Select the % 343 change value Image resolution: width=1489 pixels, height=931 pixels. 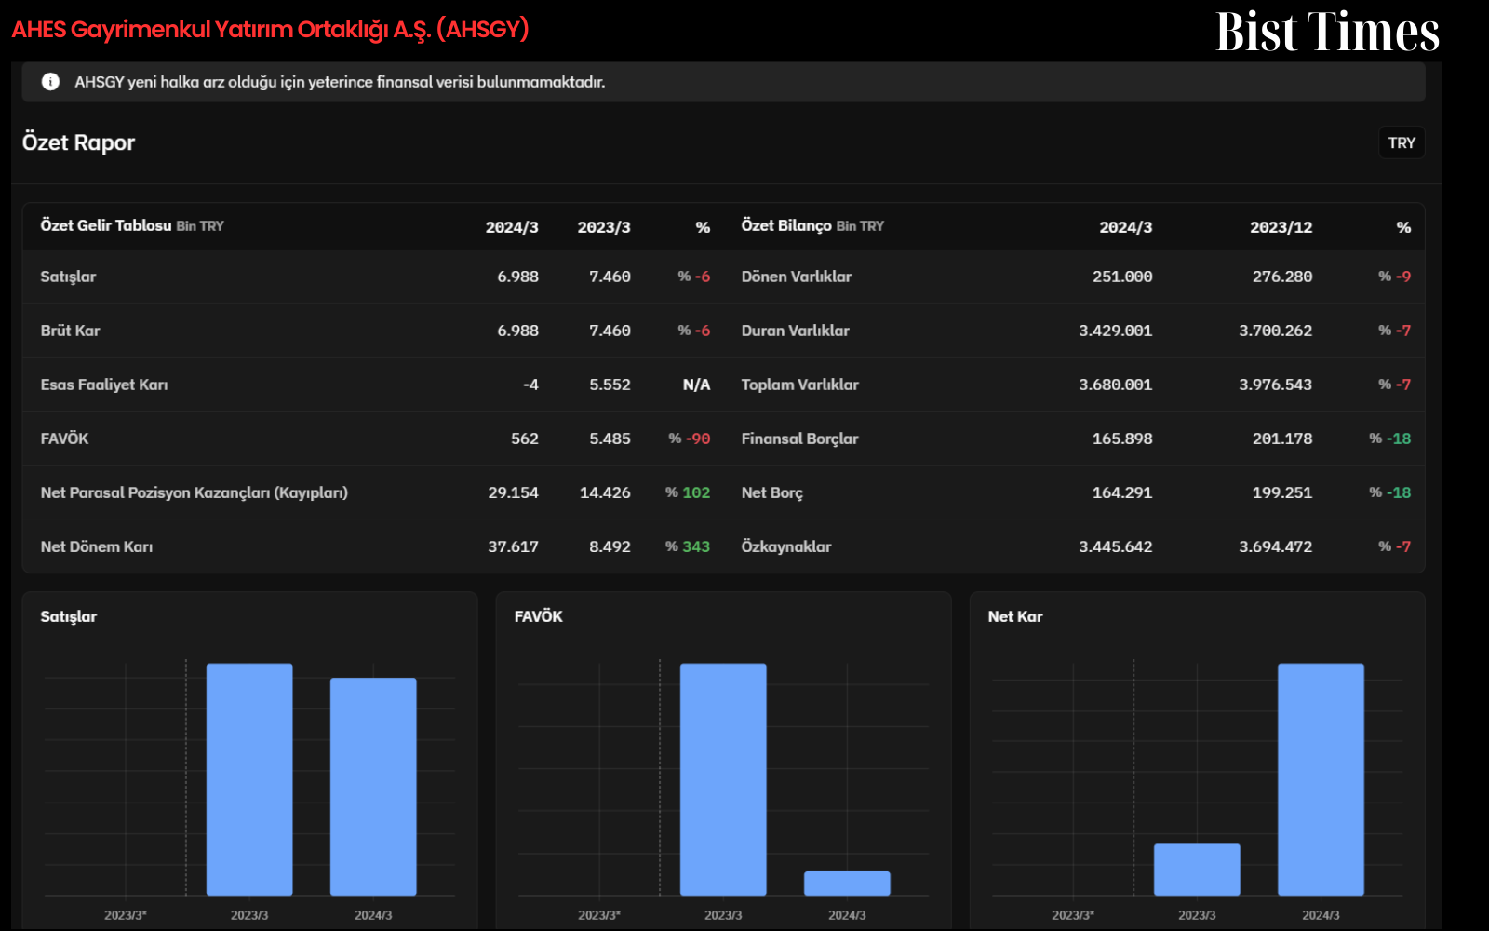pos(688,546)
